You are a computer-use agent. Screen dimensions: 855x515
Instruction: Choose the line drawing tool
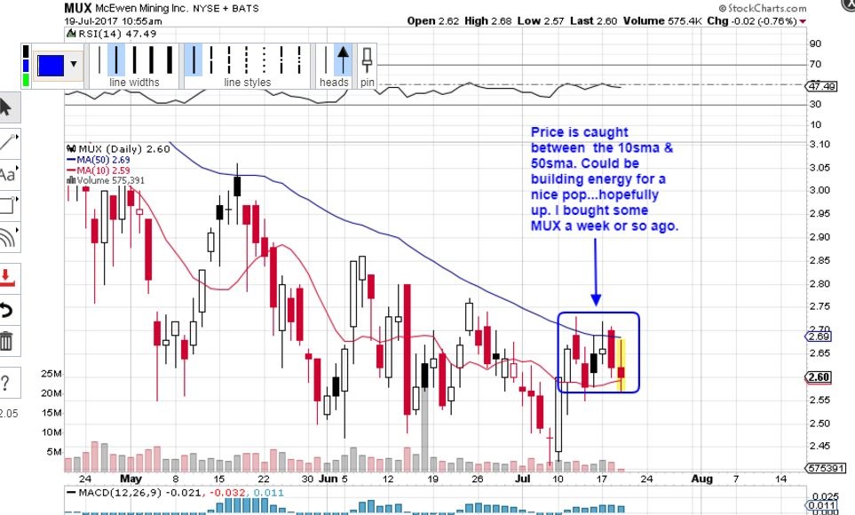tap(6, 141)
